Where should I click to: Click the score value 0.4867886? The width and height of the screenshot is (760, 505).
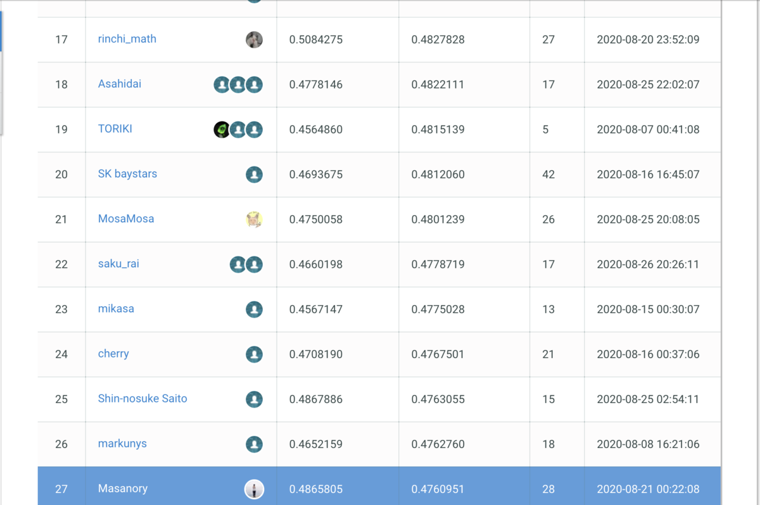pyautogui.click(x=316, y=399)
